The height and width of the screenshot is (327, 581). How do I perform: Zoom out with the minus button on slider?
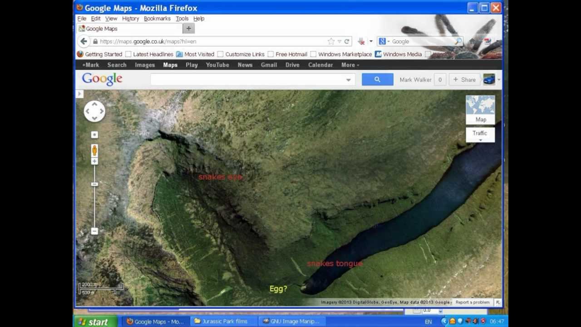(x=94, y=231)
